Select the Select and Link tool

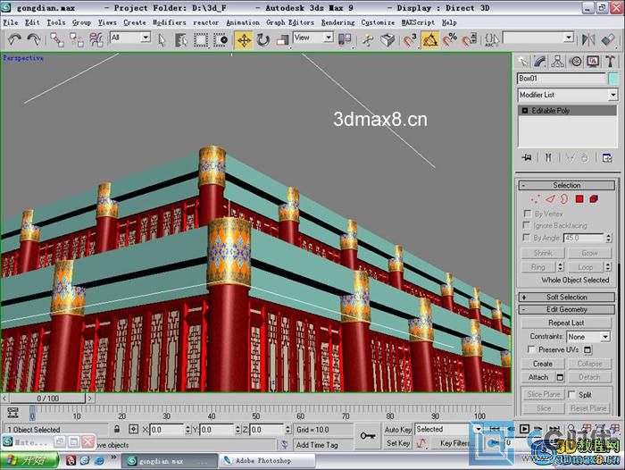coord(57,39)
